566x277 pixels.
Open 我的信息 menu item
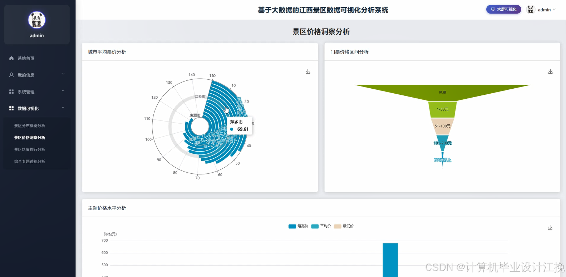tap(38, 75)
